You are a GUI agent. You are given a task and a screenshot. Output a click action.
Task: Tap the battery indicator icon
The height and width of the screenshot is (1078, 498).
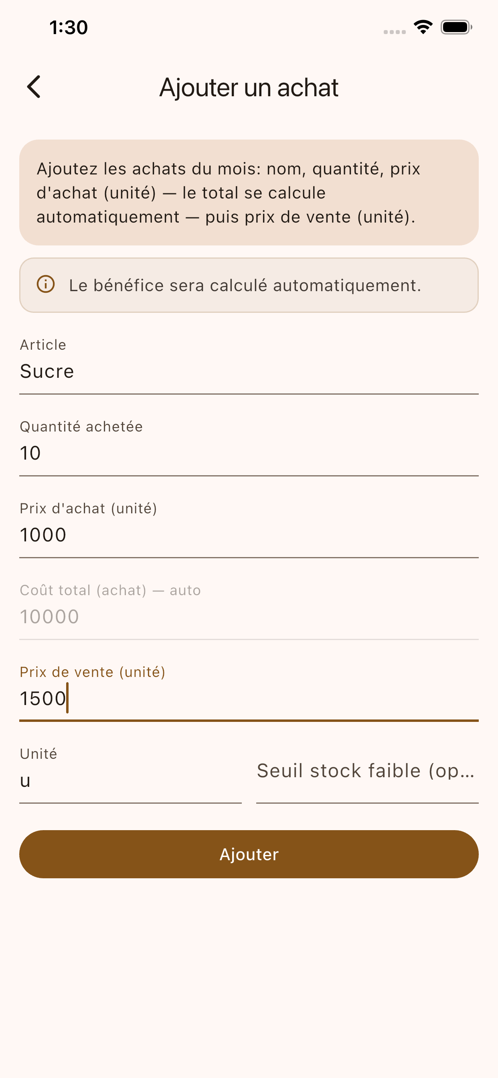pos(456,27)
